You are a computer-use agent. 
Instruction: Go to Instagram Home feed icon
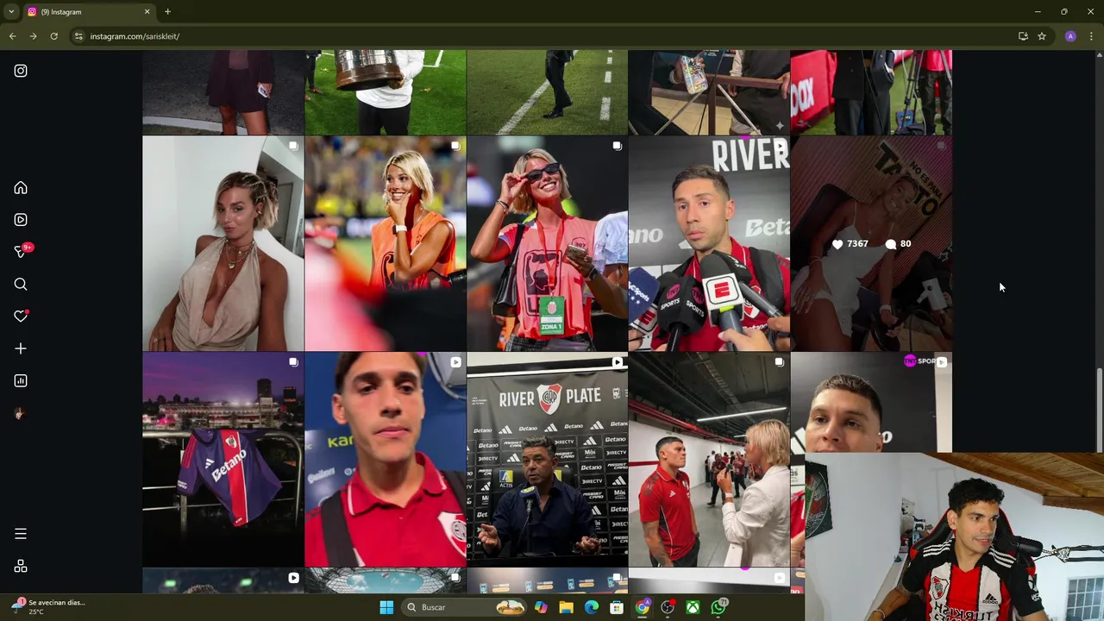pyautogui.click(x=21, y=188)
